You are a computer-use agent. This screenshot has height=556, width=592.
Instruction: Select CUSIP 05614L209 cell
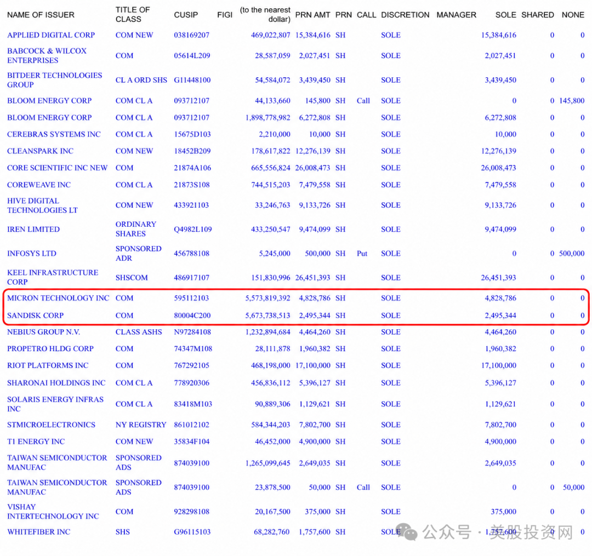[192, 55]
